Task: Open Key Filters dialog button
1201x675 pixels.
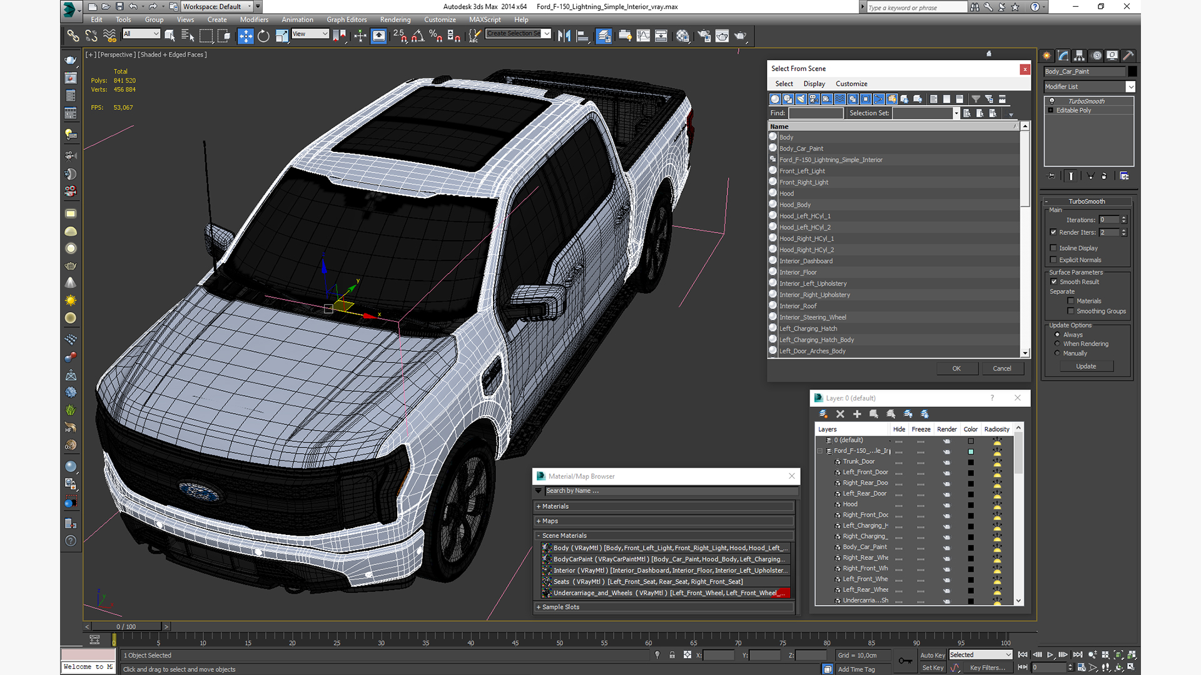Action: pyautogui.click(x=988, y=667)
